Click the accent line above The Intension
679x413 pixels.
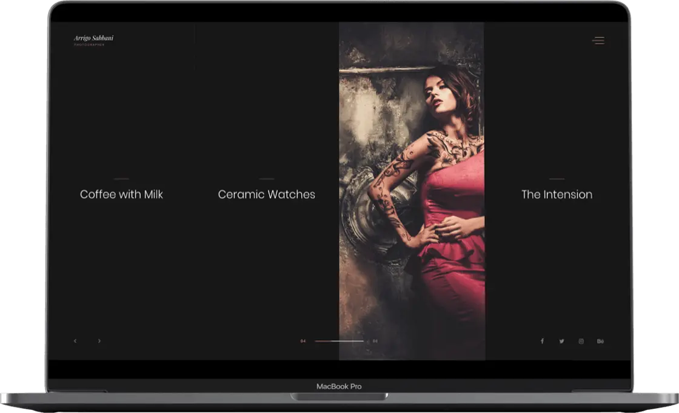point(557,179)
